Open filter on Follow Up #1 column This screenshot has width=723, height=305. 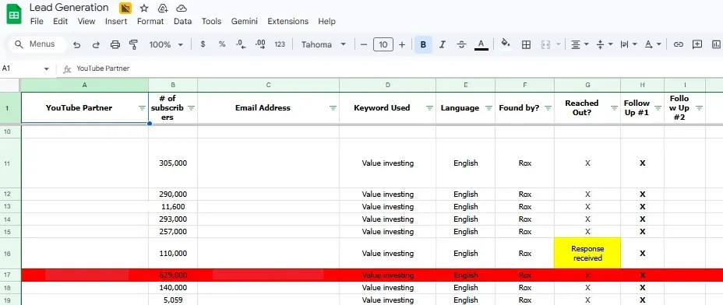[658, 108]
